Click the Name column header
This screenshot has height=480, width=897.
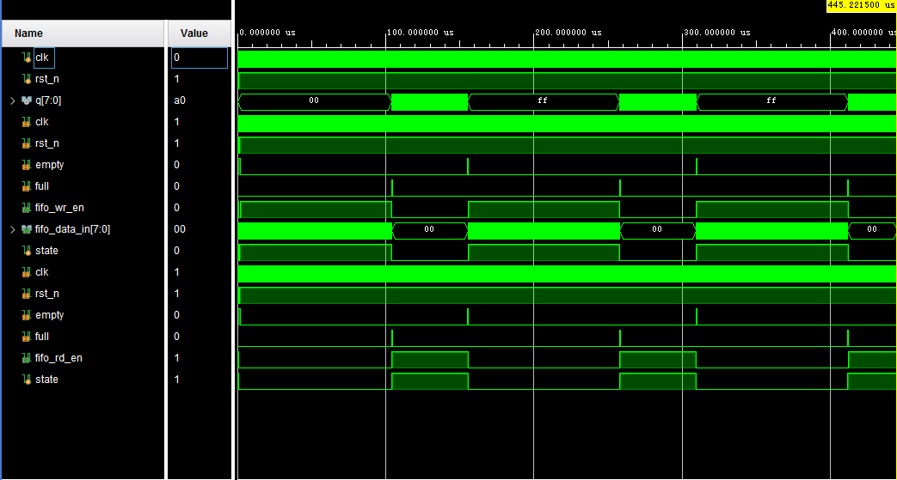pos(83,33)
